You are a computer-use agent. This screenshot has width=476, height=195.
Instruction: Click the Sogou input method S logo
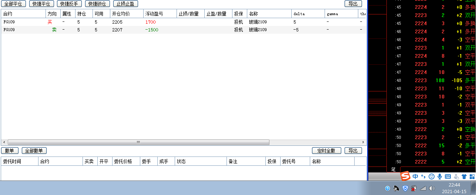tap(406, 176)
